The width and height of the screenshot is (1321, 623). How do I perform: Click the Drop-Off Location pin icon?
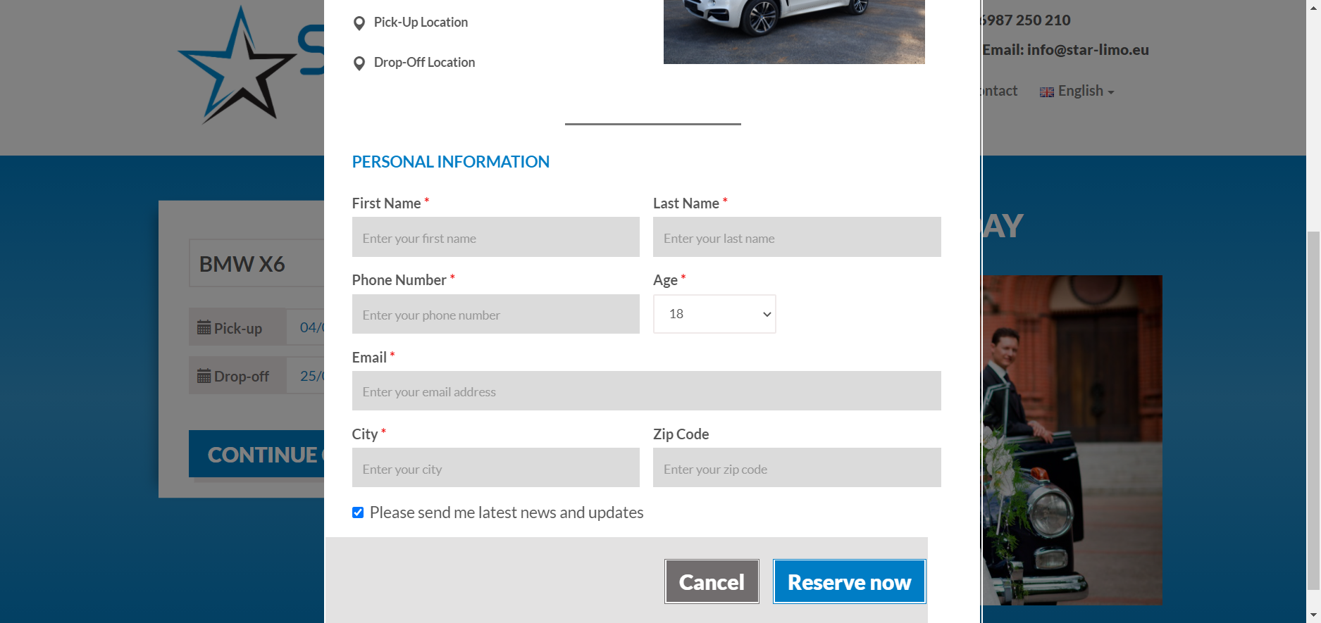[x=359, y=63]
